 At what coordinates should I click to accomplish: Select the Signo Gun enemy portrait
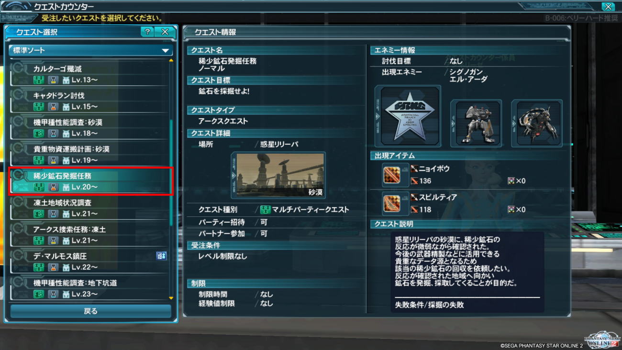click(476, 123)
